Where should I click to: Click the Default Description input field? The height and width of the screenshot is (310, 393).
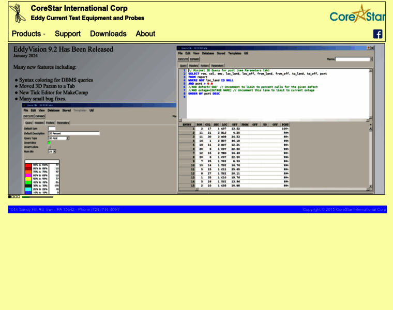click(x=73, y=133)
